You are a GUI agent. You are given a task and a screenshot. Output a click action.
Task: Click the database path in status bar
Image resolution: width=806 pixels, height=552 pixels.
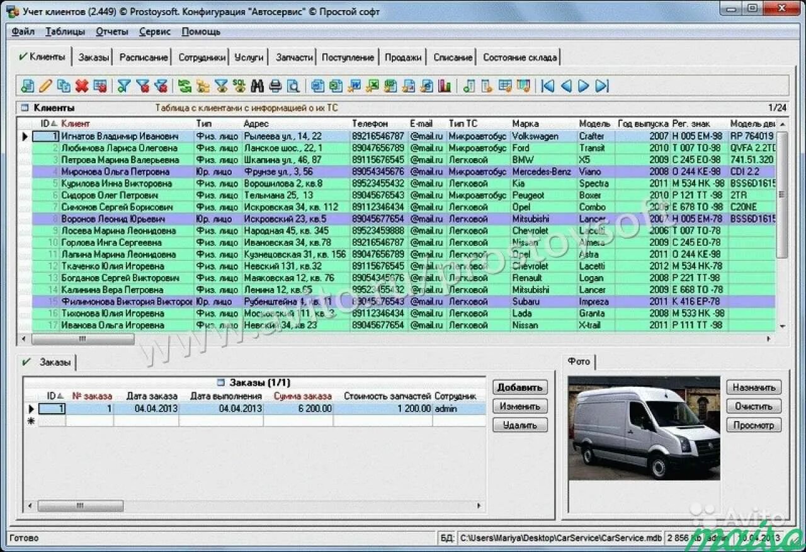(560, 538)
